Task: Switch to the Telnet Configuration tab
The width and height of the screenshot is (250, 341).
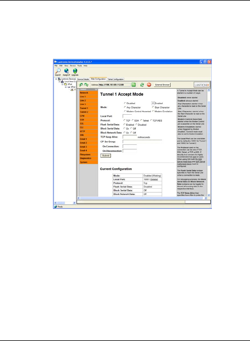Action: point(116,79)
